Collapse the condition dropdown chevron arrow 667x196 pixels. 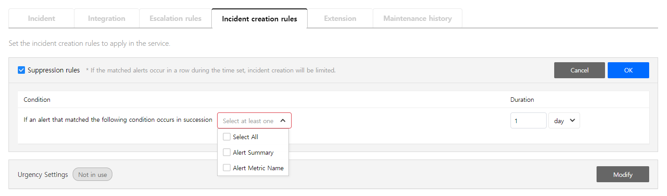(283, 120)
